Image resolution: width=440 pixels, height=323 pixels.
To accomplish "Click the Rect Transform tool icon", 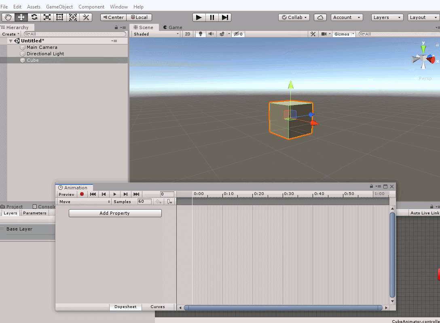I will 59,17.
